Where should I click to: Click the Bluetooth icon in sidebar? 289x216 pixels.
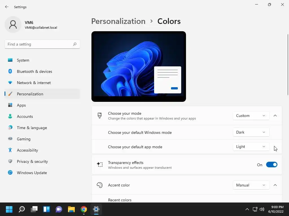pos(10,71)
